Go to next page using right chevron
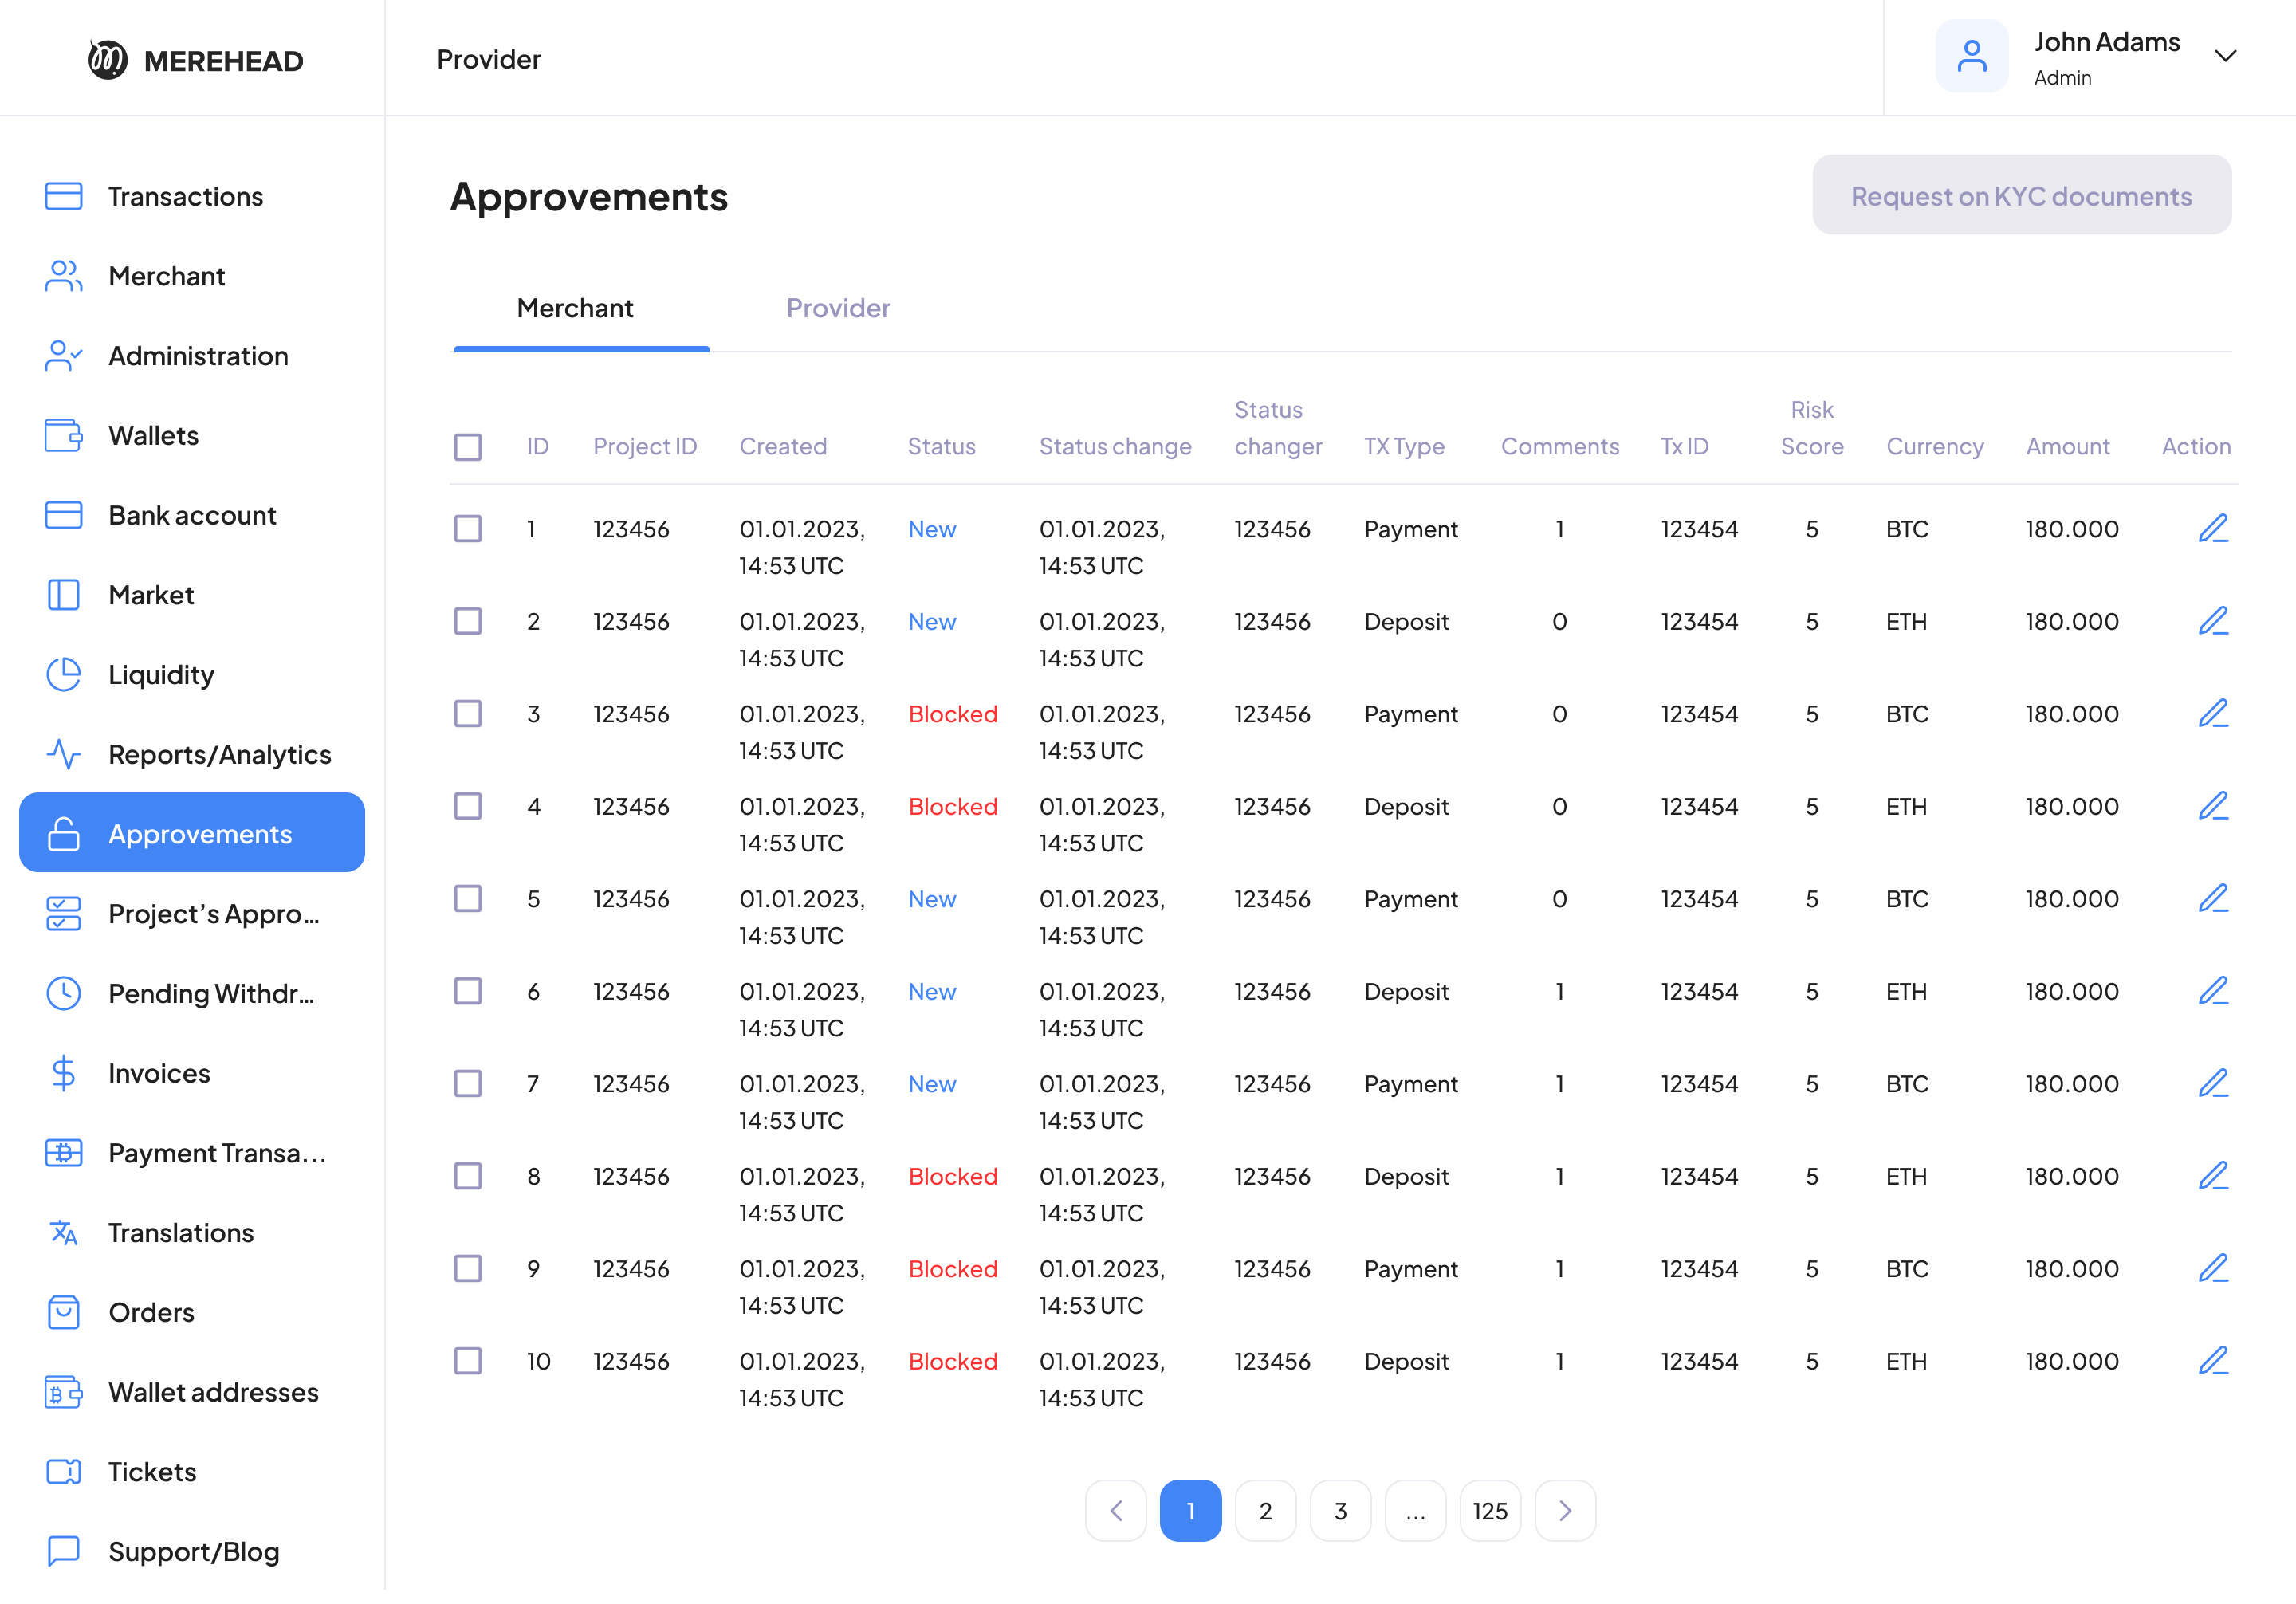2296x1604 pixels. [x=1565, y=1510]
